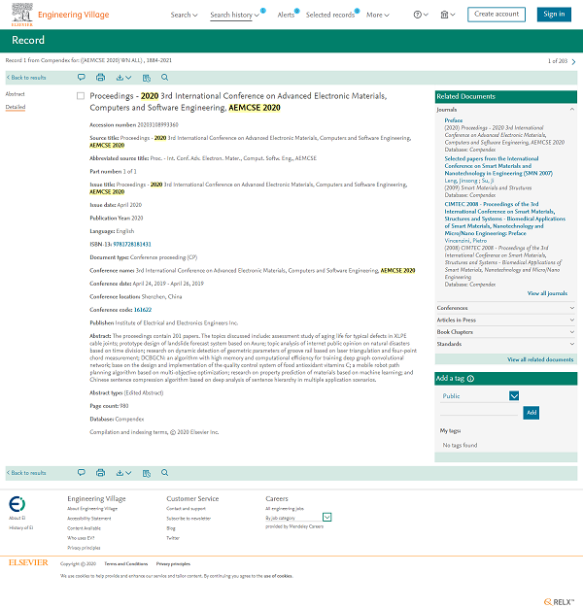Click the institution building icon in header
Viewport: 583px width, 608px height.
click(x=445, y=15)
